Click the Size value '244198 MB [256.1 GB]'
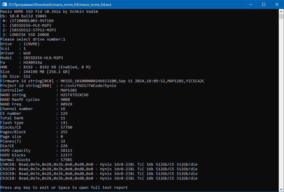The image size is (284, 192). click(47, 72)
